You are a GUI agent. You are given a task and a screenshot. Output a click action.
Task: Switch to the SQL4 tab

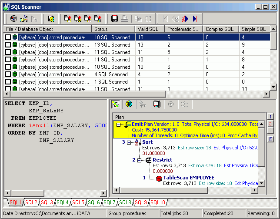coord(63,202)
